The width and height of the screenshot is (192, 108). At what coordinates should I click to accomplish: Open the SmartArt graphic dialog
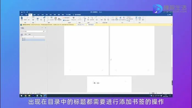[x=52, y=18]
